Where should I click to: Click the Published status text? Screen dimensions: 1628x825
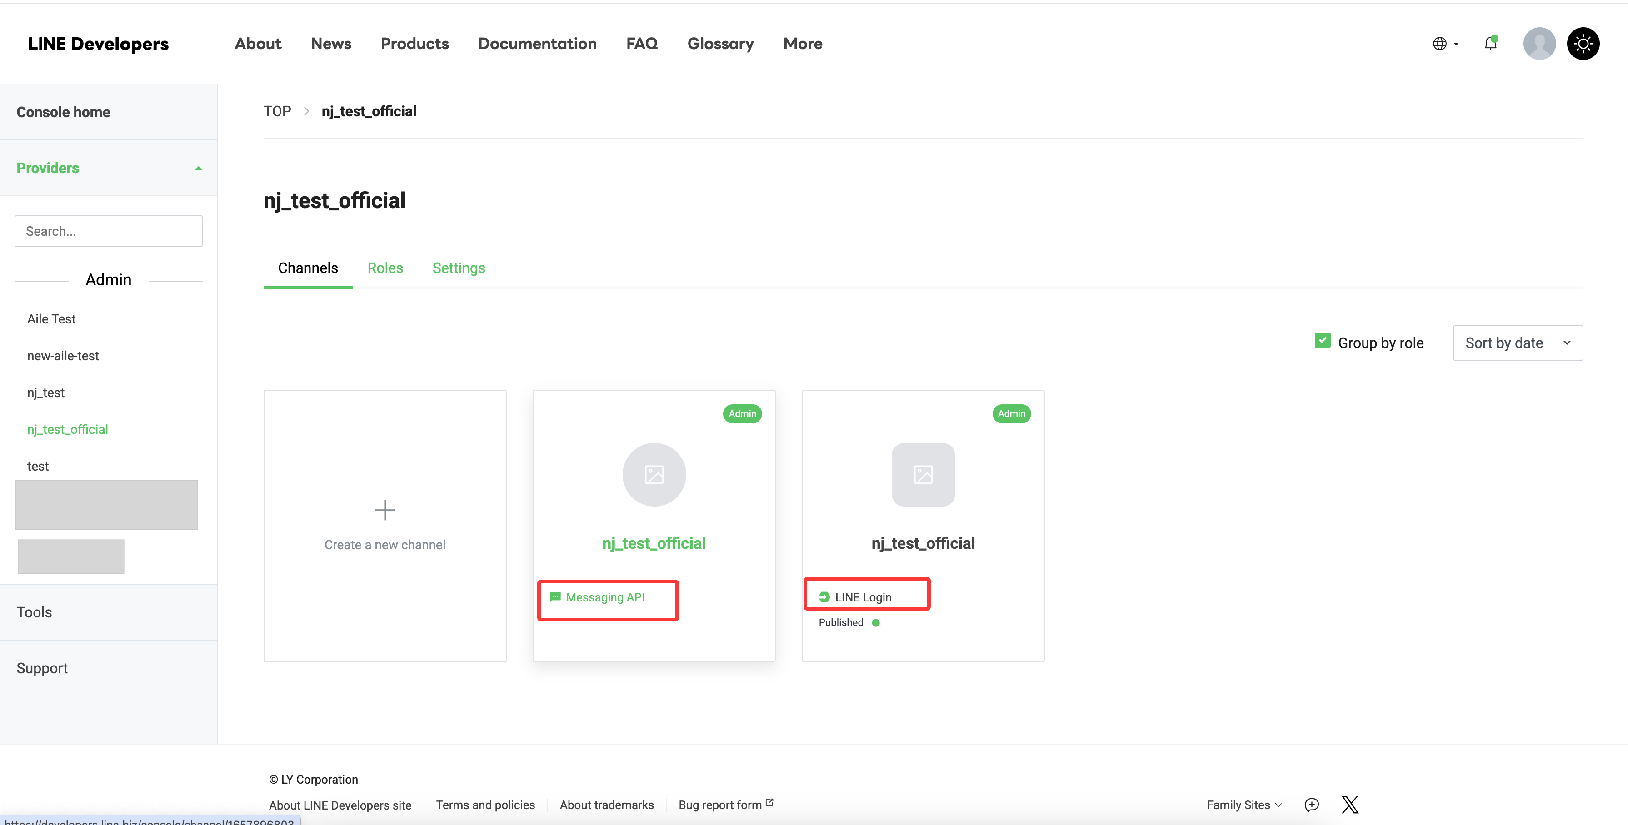click(840, 623)
